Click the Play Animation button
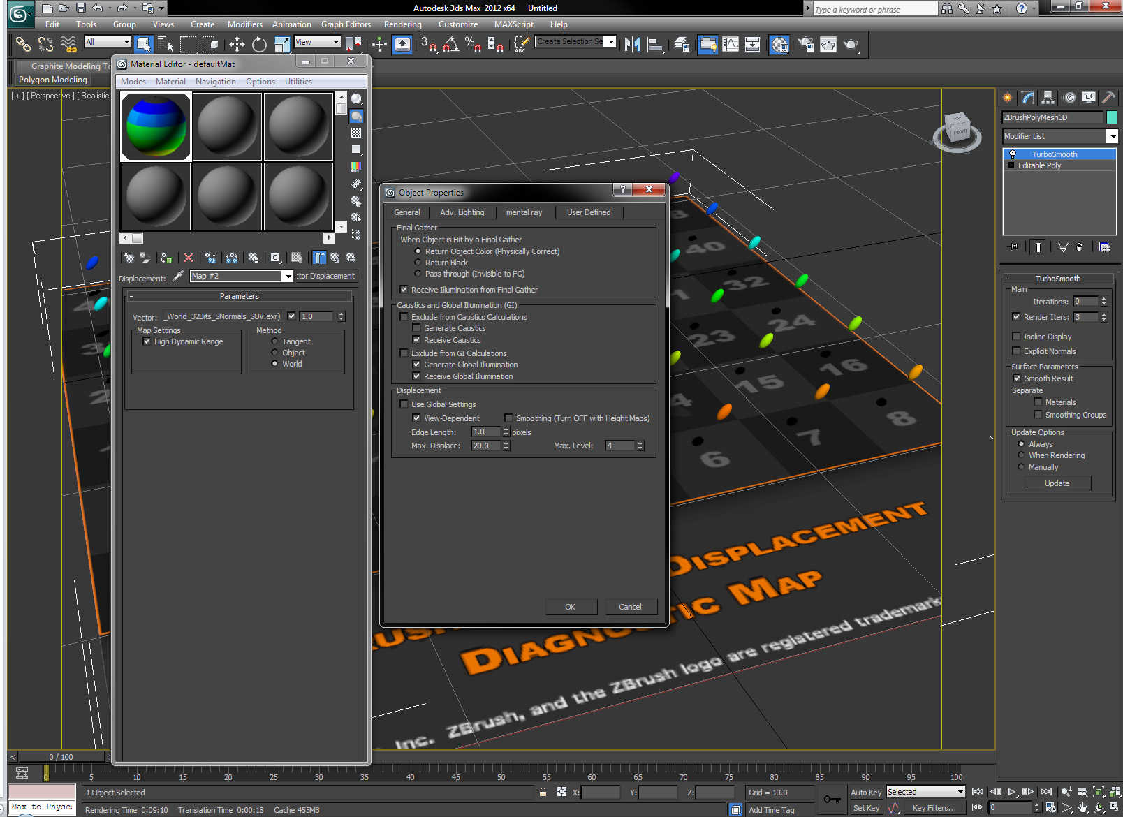 [1011, 792]
